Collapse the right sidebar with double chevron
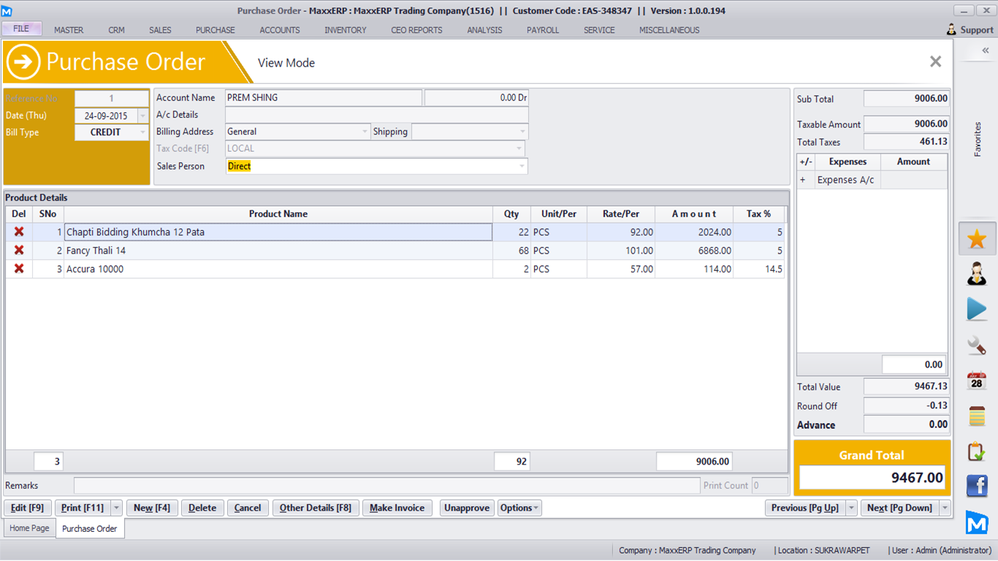 point(985,50)
